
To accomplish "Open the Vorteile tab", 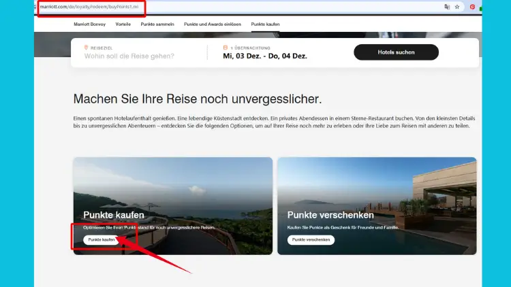I will pyautogui.click(x=123, y=24).
